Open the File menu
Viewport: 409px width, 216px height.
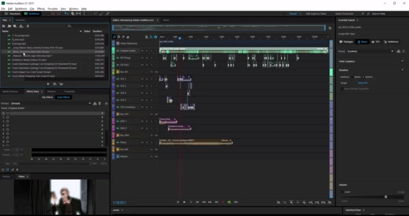point(3,9)
